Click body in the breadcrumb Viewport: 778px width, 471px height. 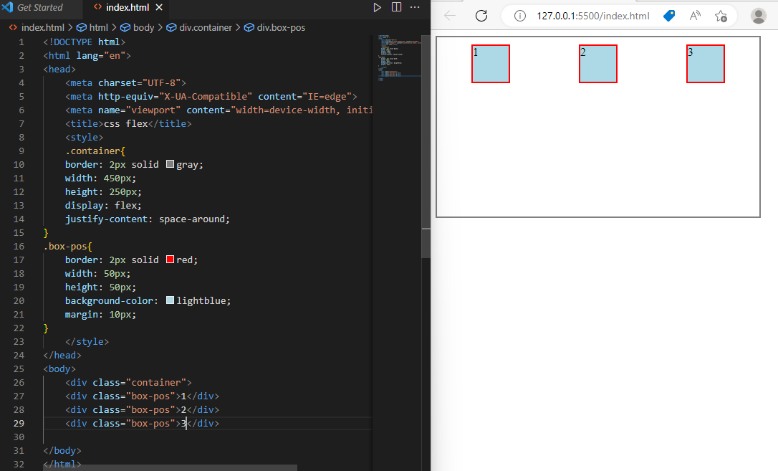[x=143, y=28]
